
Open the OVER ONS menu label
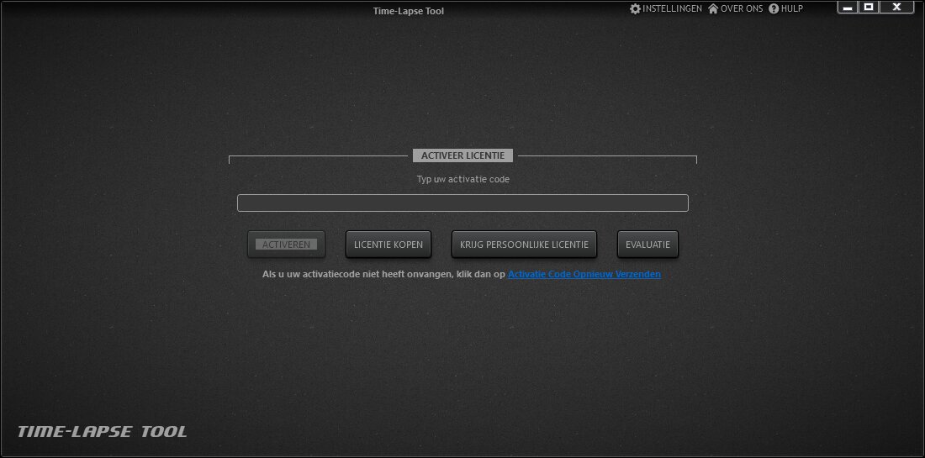coord(742,9)
